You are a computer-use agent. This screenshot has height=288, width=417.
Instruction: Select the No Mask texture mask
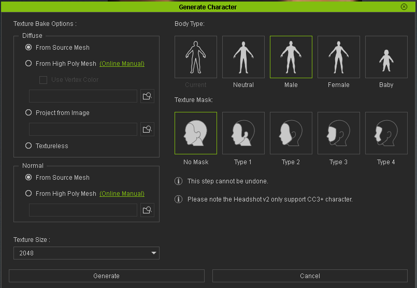[x=196, y=133]
